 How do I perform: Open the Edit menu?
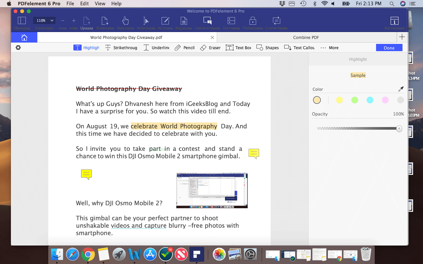pyautogui.click(x=85, y=4)
